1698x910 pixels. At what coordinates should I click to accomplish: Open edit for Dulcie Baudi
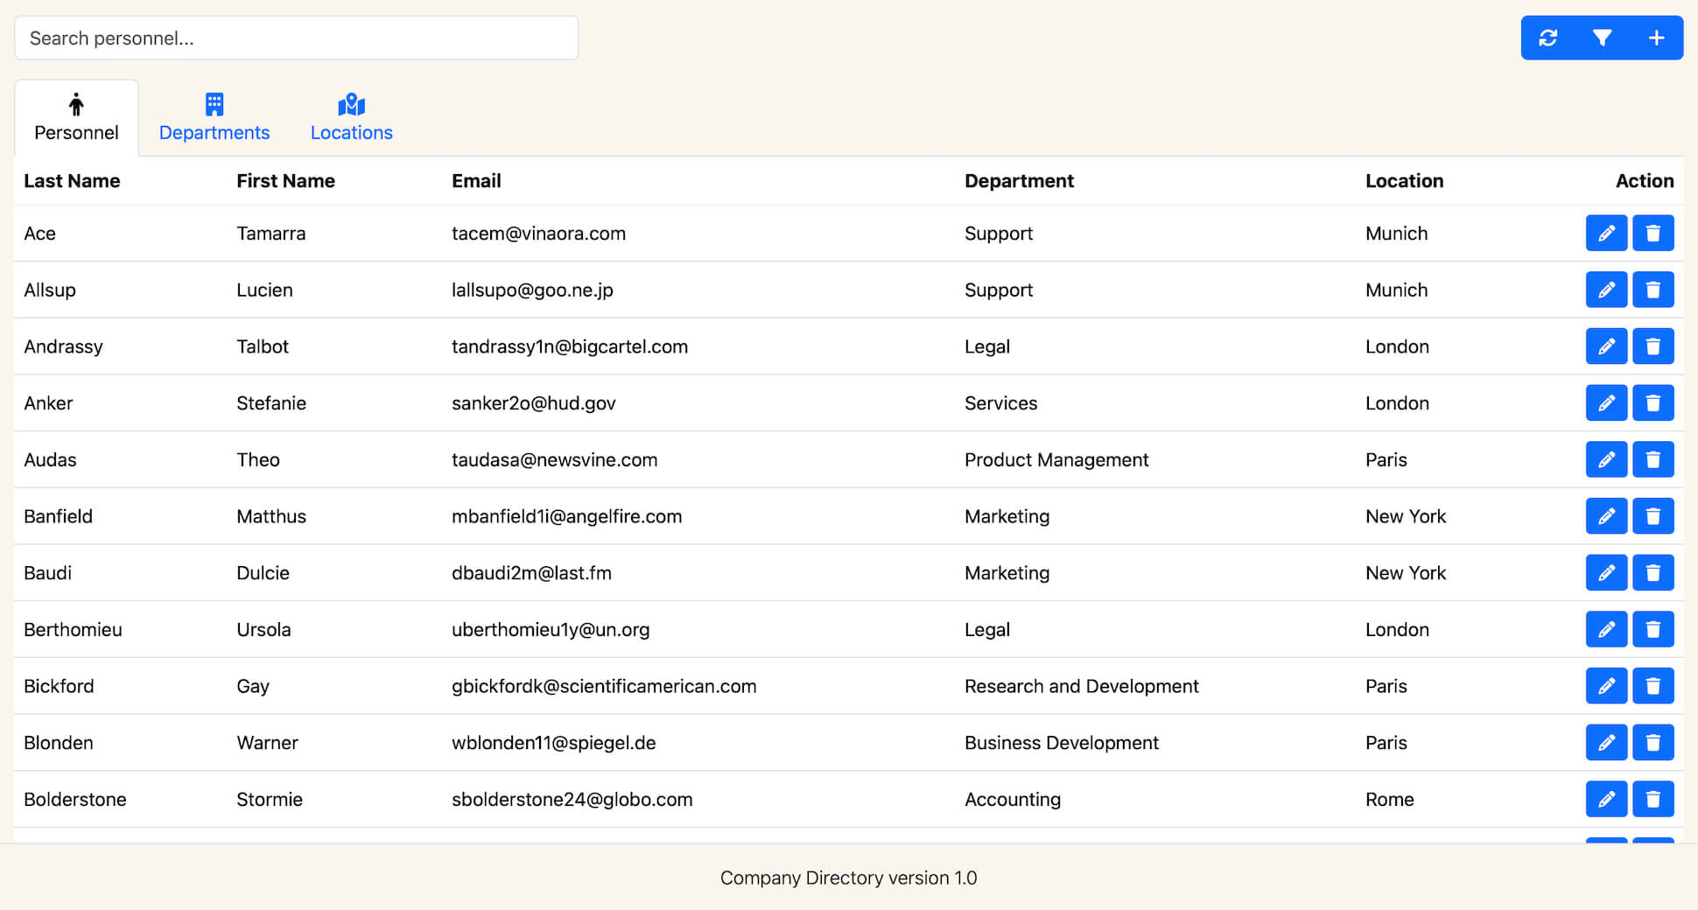[1606, 573]
